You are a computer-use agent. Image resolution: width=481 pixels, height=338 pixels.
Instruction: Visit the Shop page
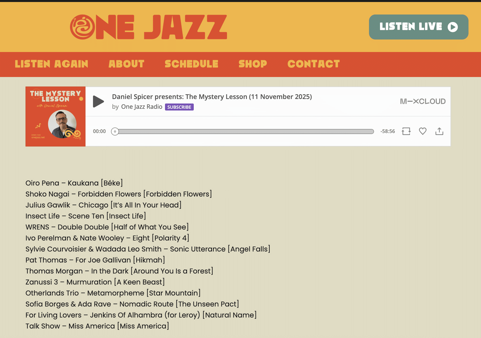point(253,64)
